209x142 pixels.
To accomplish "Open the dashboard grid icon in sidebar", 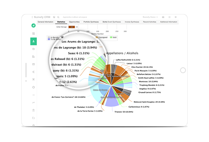I will [33, 34].
